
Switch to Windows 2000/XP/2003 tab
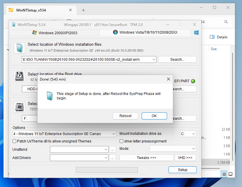click(55, 33)
